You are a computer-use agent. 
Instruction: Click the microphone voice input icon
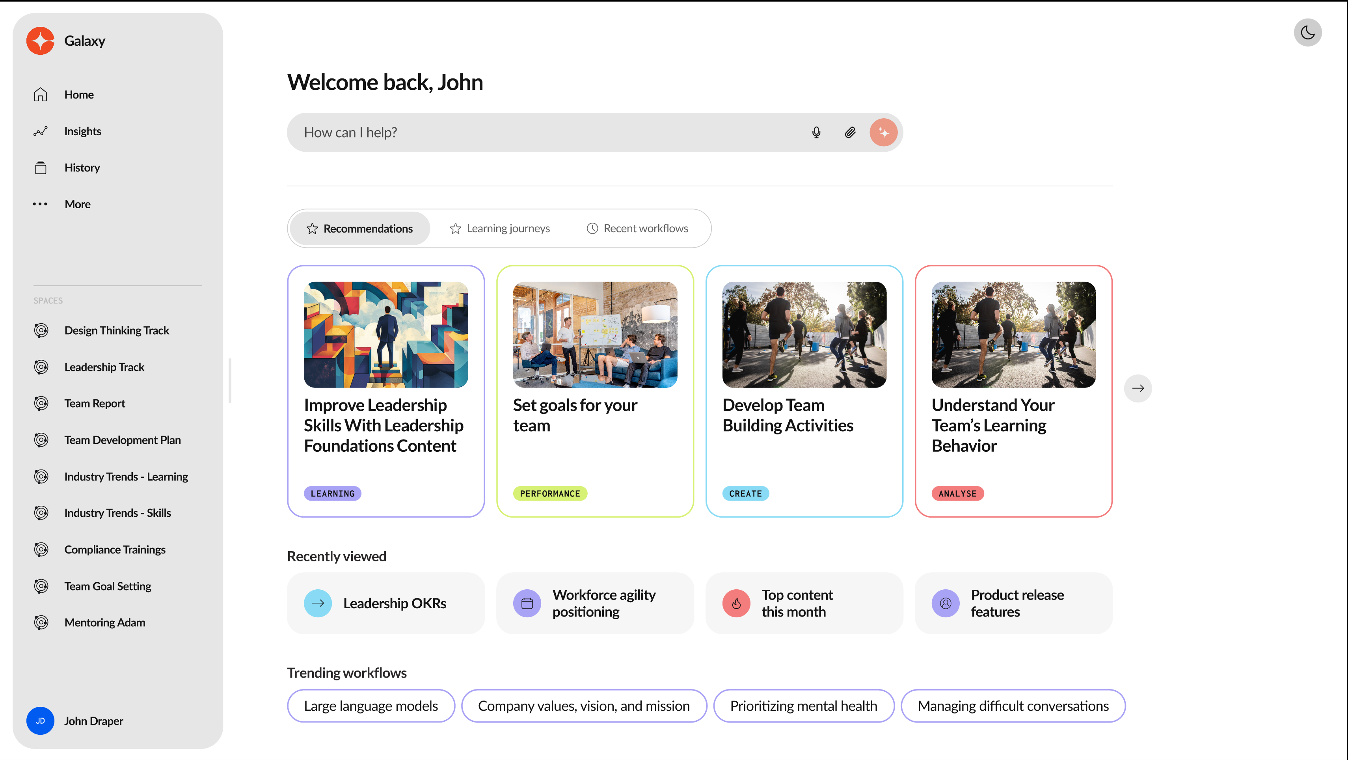pos(816,132)
